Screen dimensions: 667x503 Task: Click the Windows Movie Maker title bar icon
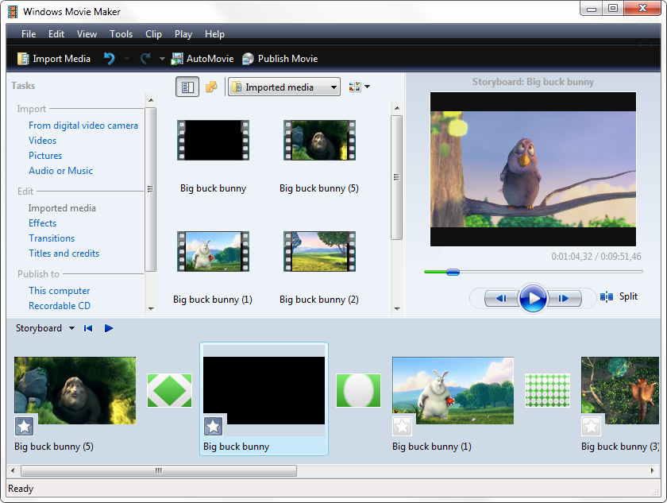point(13,11)
